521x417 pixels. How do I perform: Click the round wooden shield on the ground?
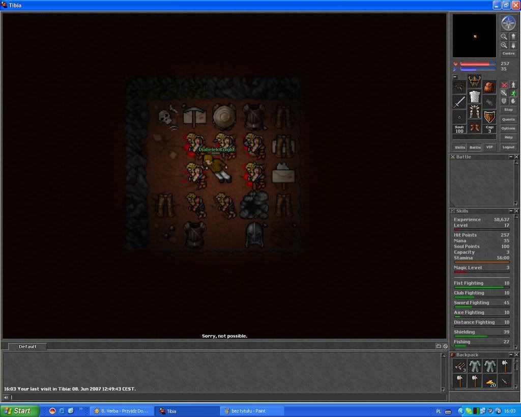coord(224,117)
